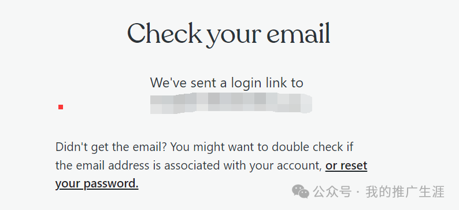
Task: Click the word "account," in paragraph
Action: point(299,166)
